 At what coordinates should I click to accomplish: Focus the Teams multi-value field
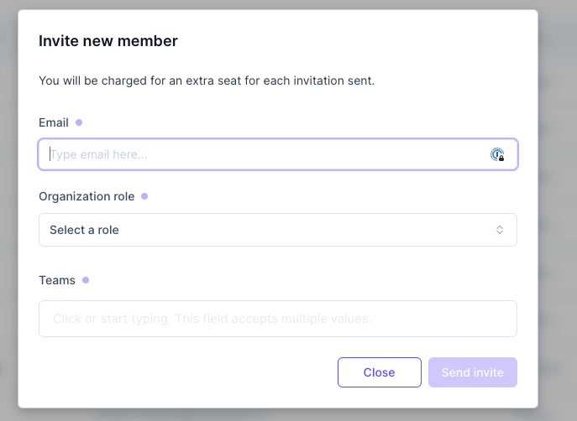click(277, 319)
